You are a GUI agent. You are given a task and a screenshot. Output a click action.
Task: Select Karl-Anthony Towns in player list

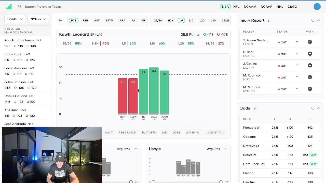pyautogui.click(x=25, y=43)
